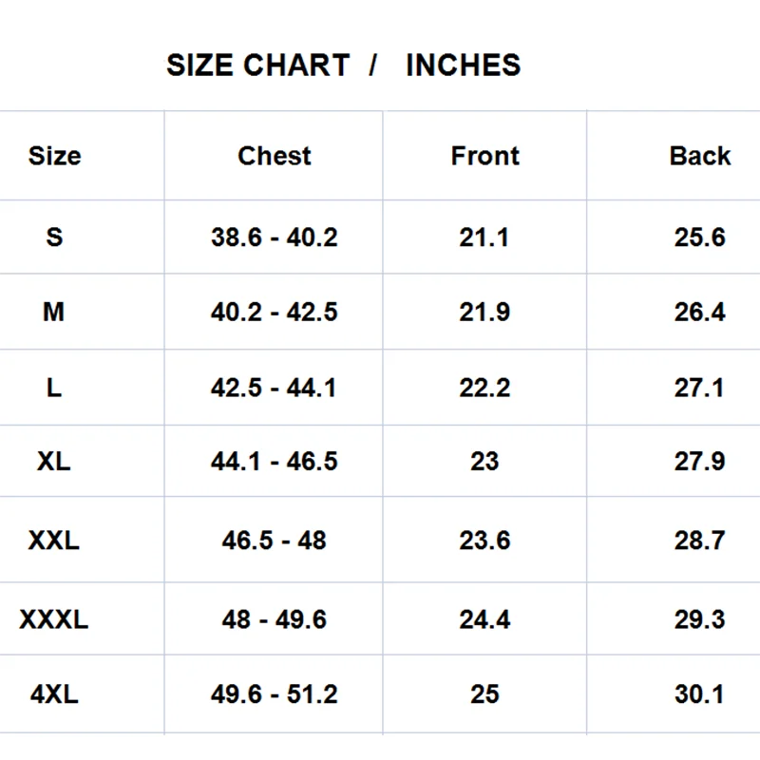
Task: Select back measurement 30.1
Action: pos(700,694)
